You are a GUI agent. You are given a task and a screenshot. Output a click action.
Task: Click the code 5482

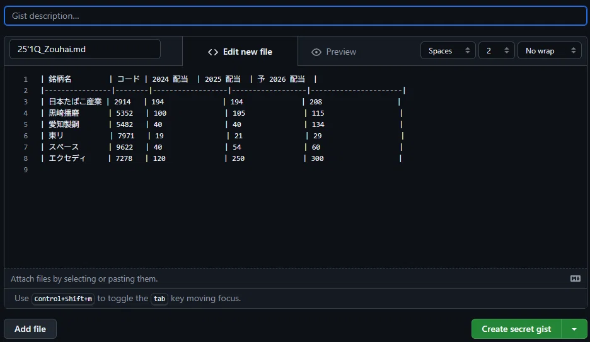125,124
